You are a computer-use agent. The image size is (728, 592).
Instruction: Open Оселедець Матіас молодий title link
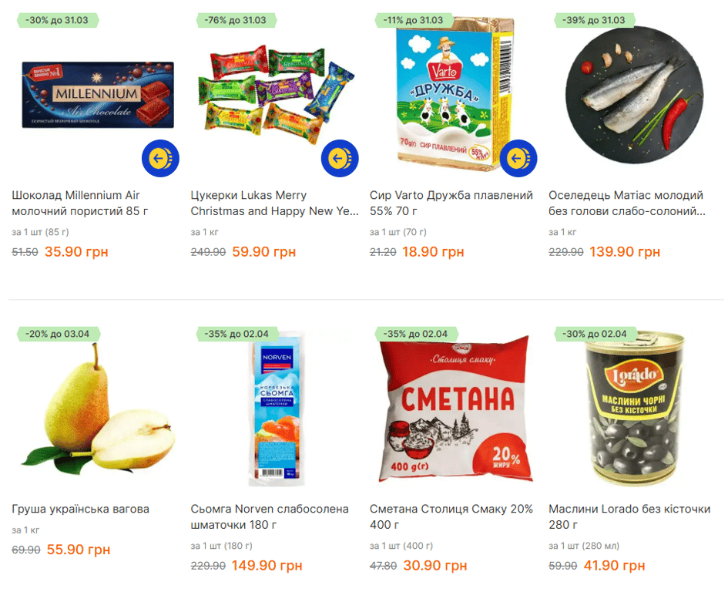(627, 203)
